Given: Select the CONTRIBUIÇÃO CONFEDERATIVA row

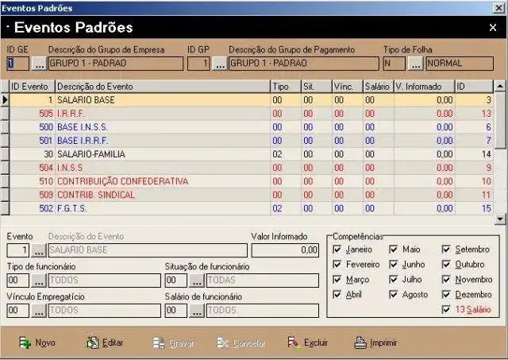Looking at the screenshot, I should pyautogui.click(x=251, y=181).
